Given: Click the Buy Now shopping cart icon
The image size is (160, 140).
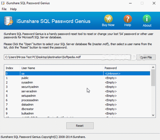Looking at the screenshot, I should point(108,19).
